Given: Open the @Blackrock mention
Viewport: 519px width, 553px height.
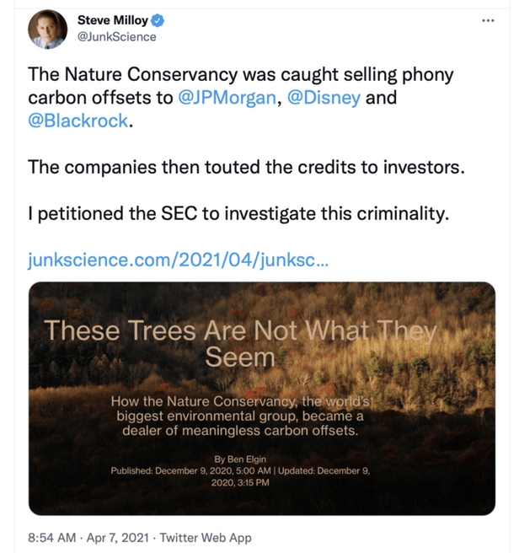Looking at the screenshot, I should pyautogui.click(x=78, y=121).
